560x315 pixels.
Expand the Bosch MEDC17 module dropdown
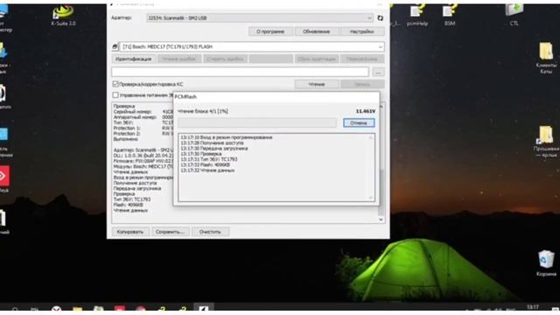(381, 46)
